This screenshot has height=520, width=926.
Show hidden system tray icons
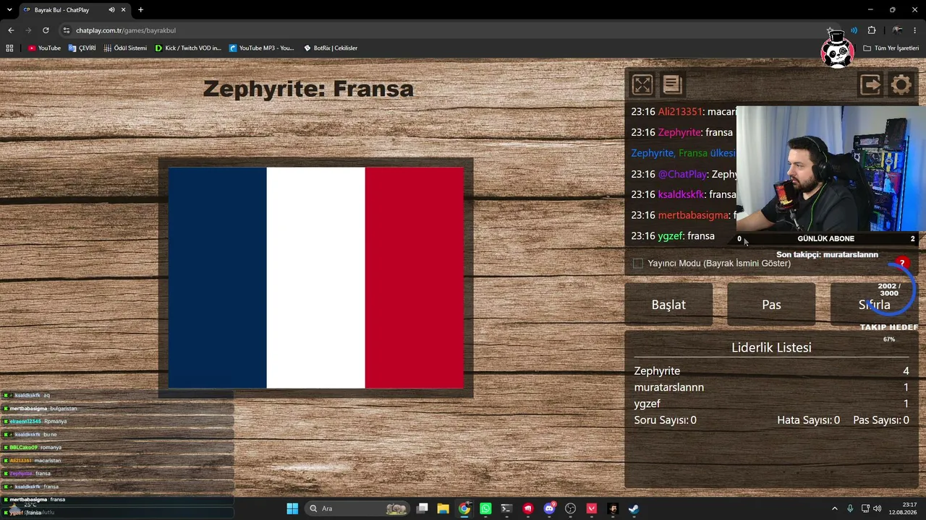[x=834, y=509]
